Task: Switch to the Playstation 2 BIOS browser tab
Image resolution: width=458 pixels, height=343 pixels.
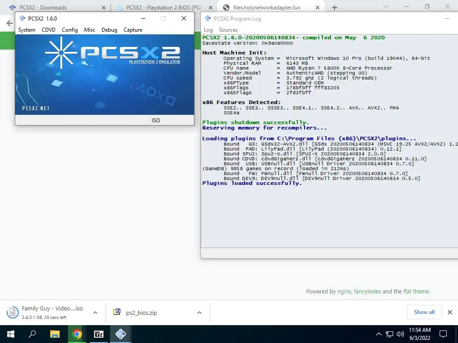Action: coord(164,7)
